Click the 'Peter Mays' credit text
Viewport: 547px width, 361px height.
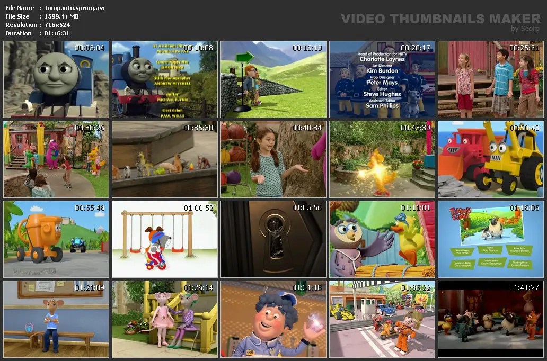pos(382,83)
